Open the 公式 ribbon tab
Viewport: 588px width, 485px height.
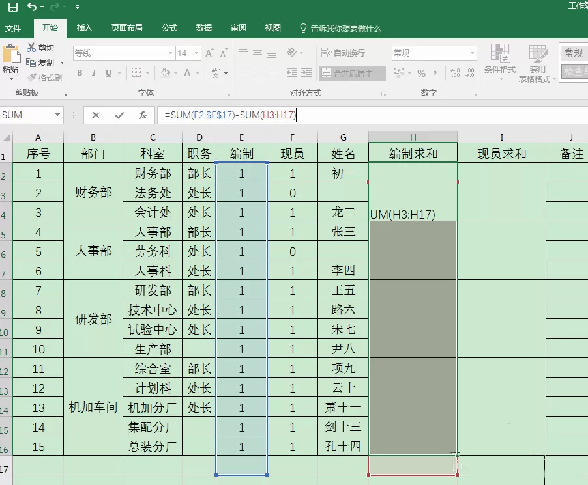click(169, 28)
